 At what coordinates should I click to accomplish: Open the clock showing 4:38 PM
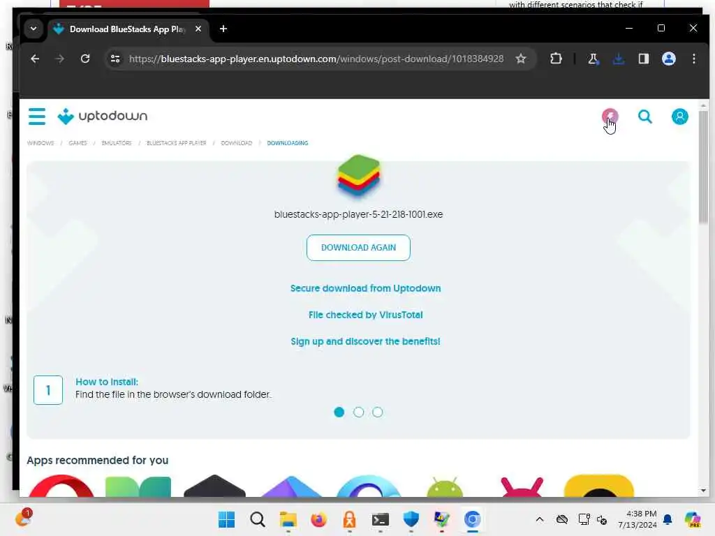pyautogui.click(x=637, y=519)
